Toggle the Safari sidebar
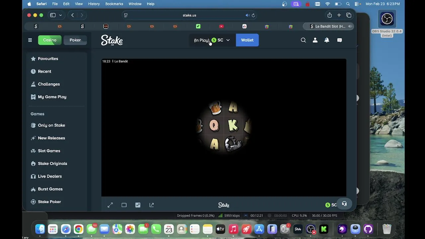 [x=53, y=15]
